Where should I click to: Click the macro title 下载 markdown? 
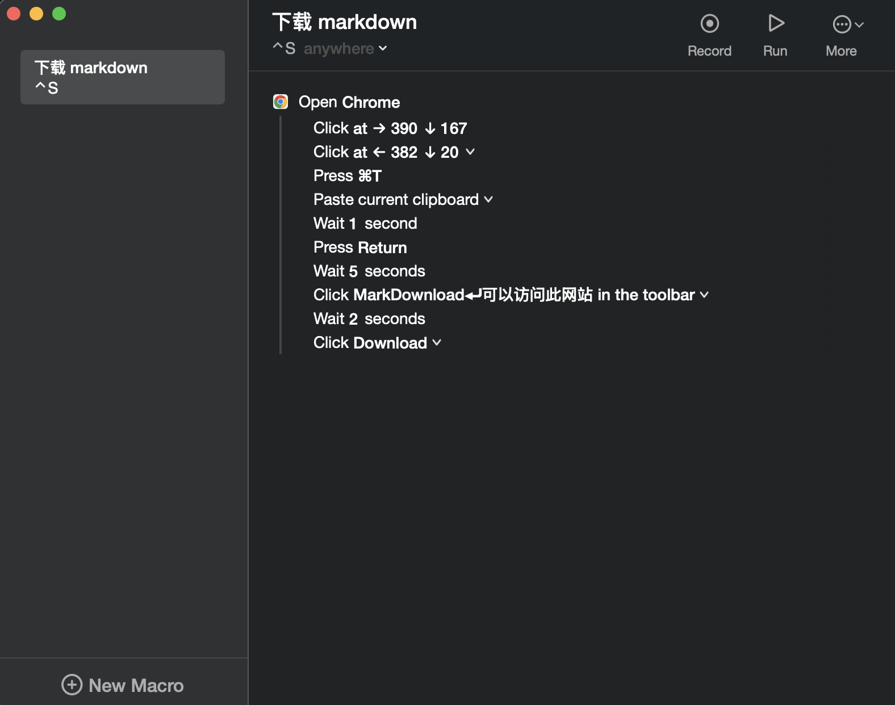344,22
